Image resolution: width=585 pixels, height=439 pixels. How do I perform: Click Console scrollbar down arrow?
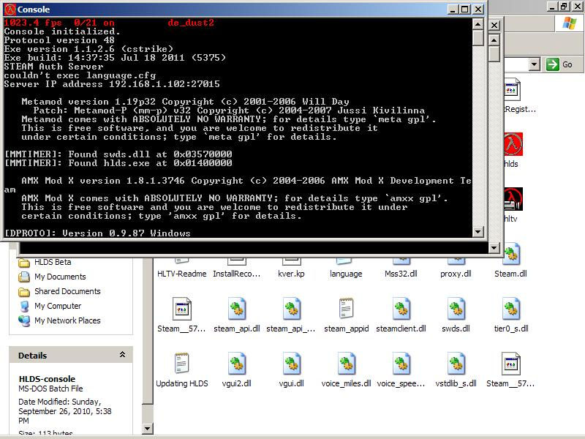click(x=478, y=231)
